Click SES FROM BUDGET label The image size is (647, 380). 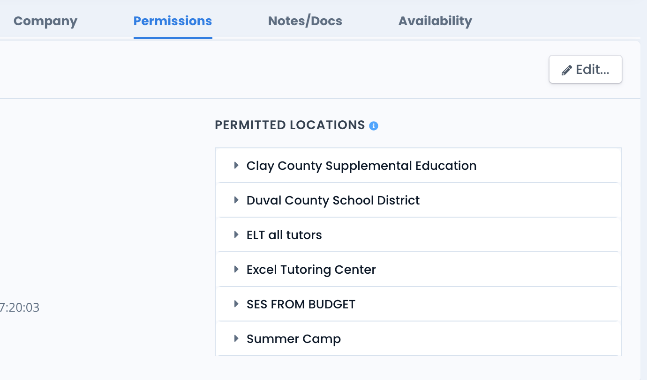(x=301, y=304)
